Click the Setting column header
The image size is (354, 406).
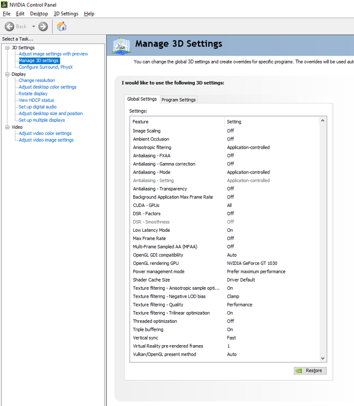click(x=272, y=122)
